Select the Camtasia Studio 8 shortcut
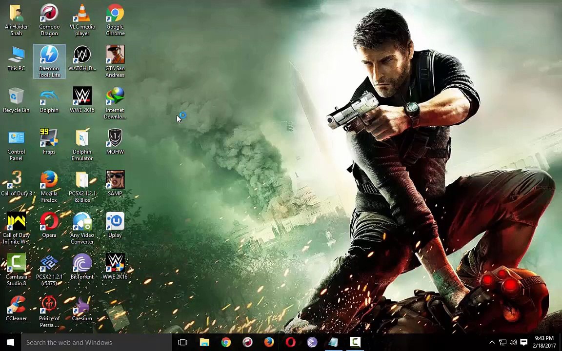 [16, 270]
